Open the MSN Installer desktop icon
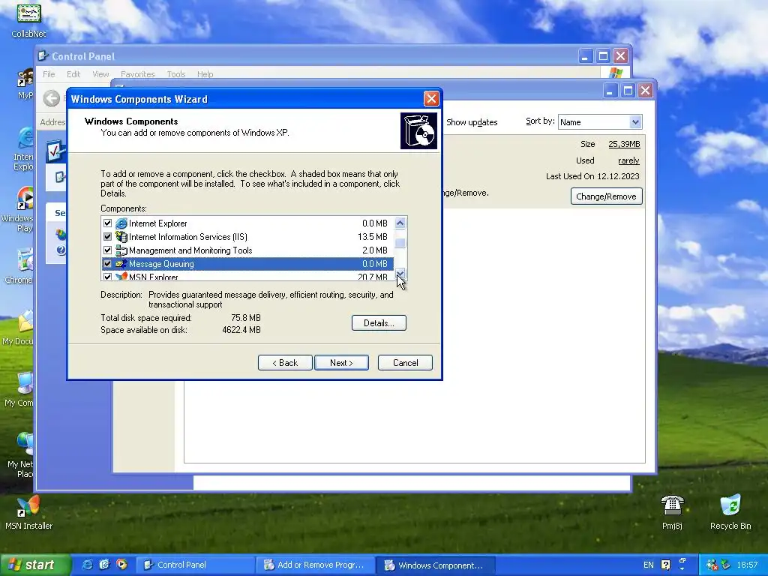Screen dimensions: 768x576 tap(28, 513)
